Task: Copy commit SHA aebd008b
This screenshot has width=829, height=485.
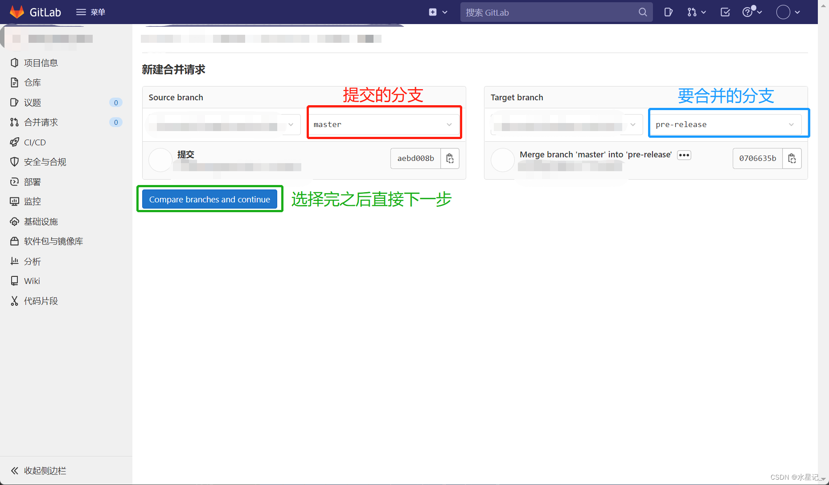Action: [x=450, y=158]
